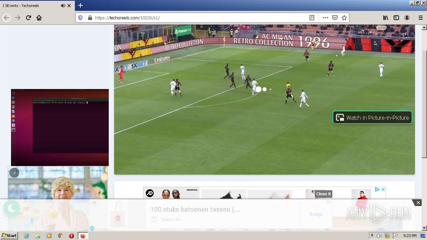427x240 pixels.
Task: Save page to Pocket
Action: pos(335,18)
